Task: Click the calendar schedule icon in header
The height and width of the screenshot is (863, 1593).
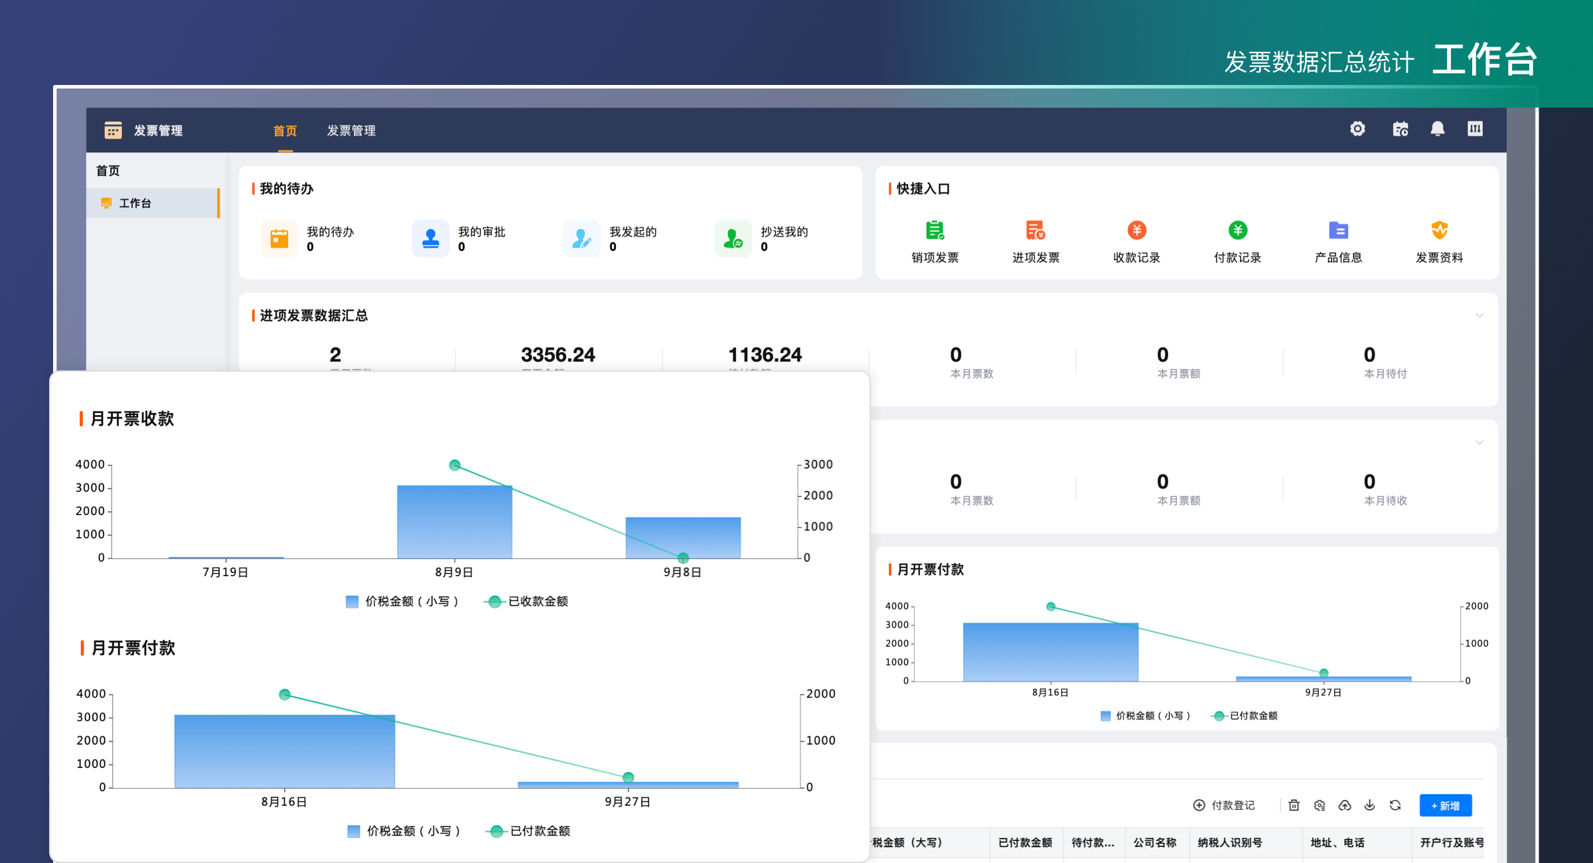Action: click(1400, 129)
